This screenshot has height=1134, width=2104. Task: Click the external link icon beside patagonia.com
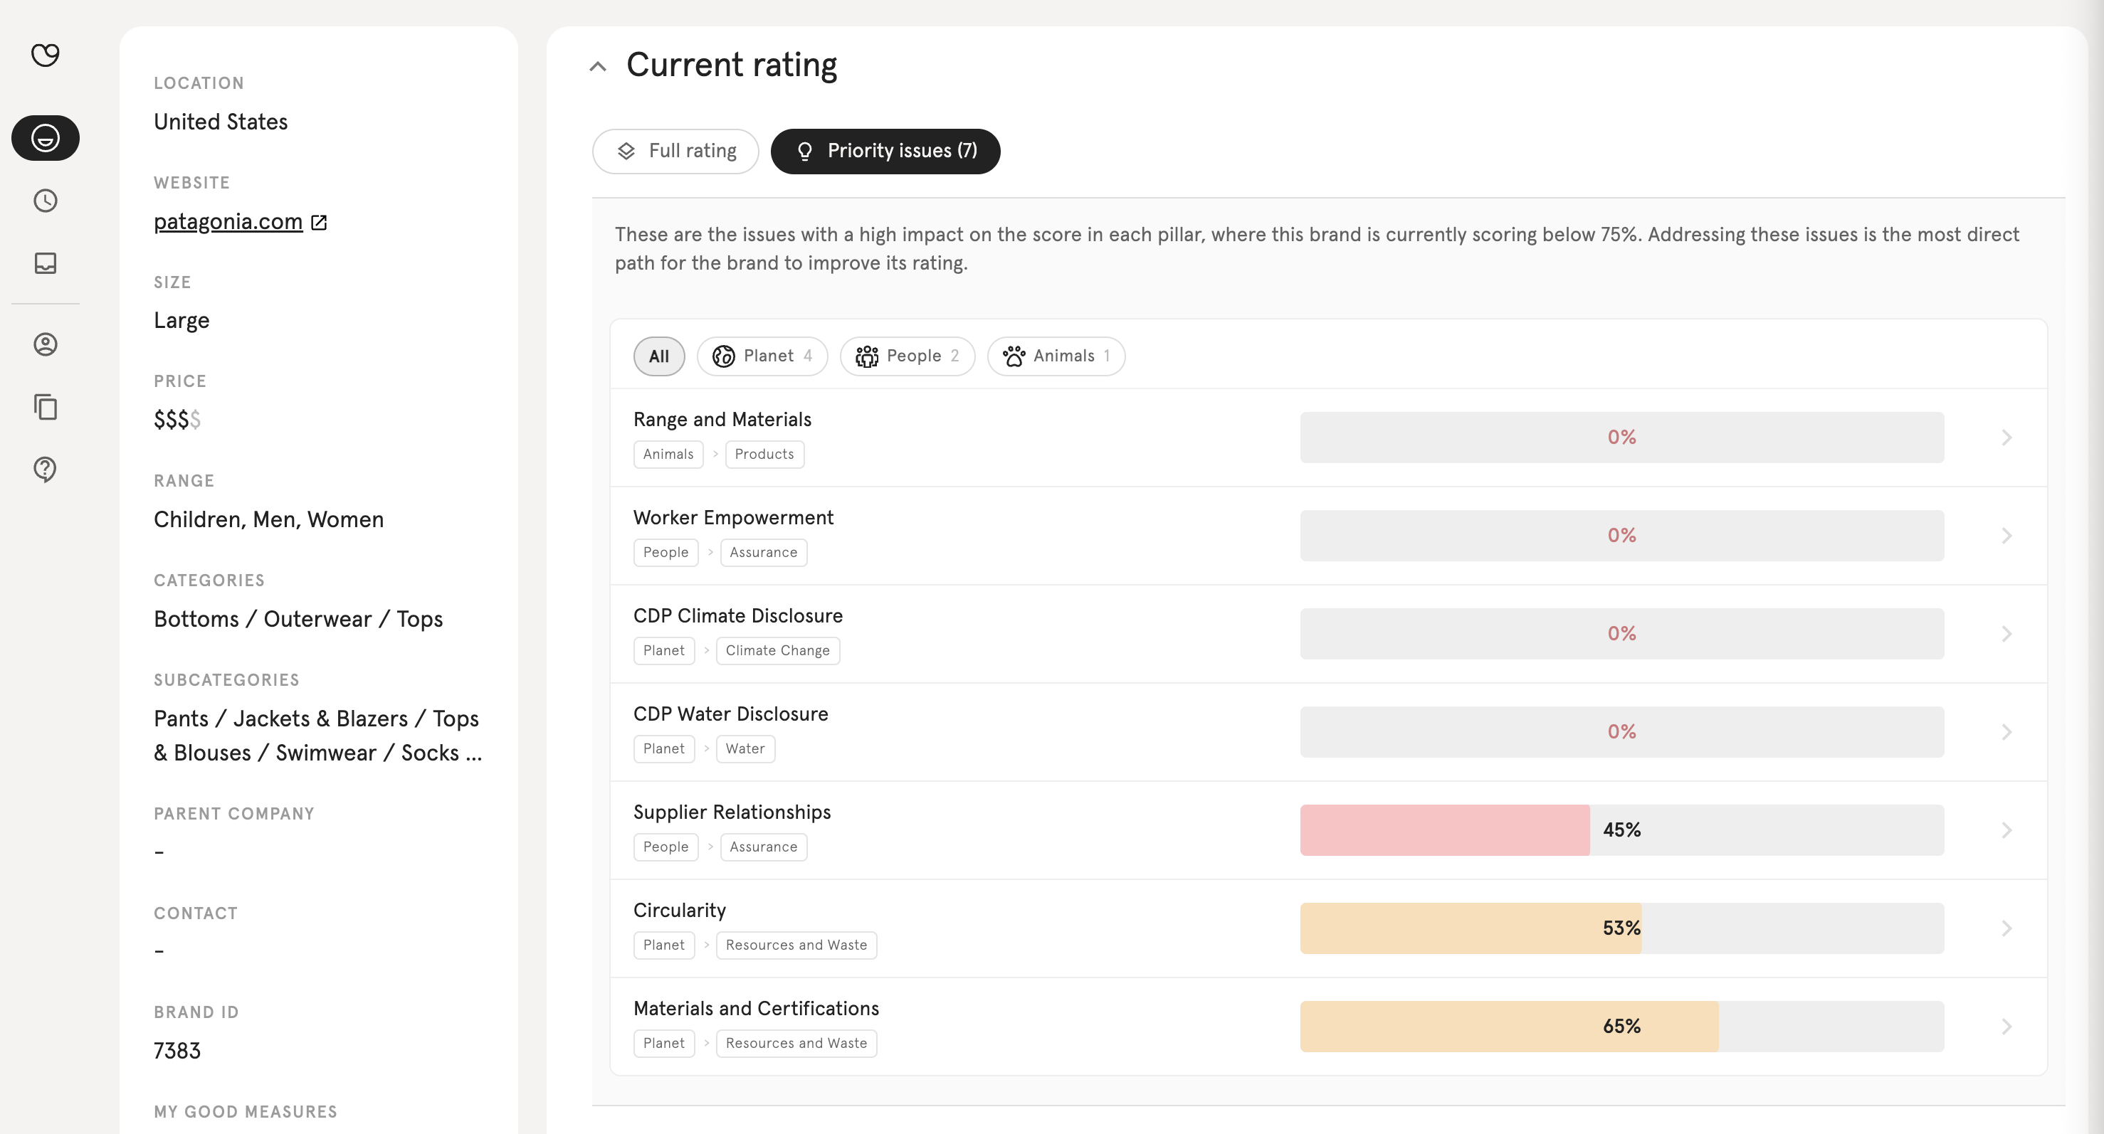320,222
